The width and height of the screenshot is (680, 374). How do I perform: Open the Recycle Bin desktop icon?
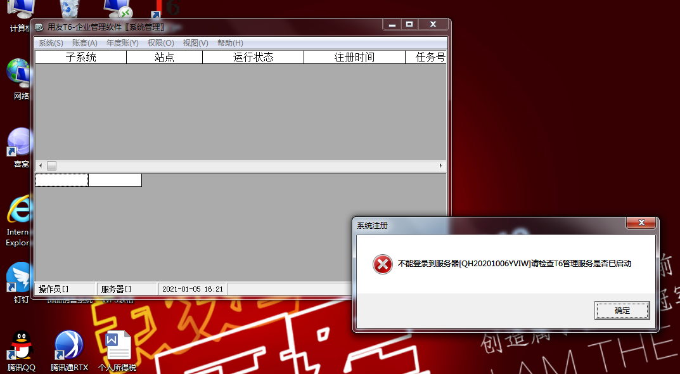(x=68, y=9)
